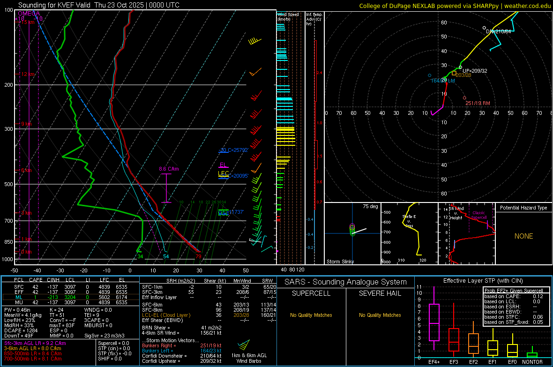553x367 pixels.
Task: Select the highlighted ML parcel row
Action: pos(71,297)
